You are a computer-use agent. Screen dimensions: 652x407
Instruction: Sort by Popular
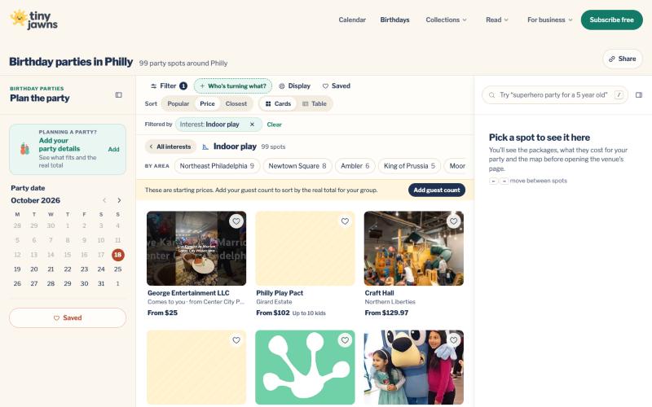click(x=178, y=104)
